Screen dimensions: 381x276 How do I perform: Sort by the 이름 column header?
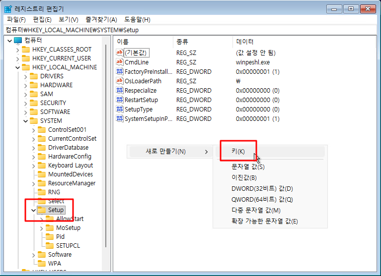[x=144, y=42]
